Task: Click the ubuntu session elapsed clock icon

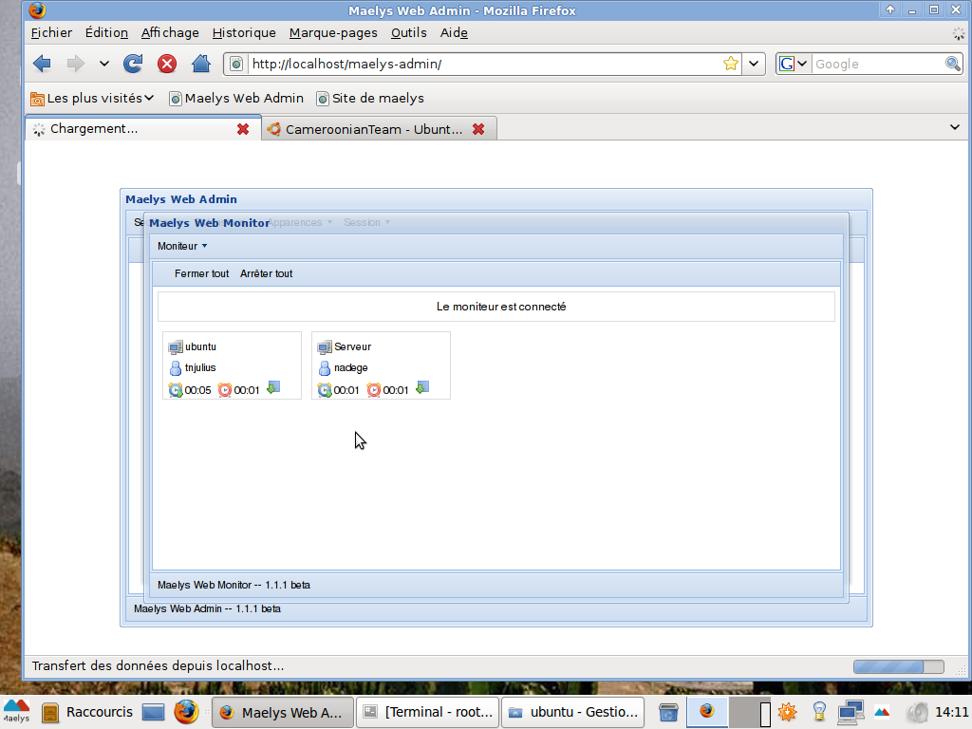Action: (x=176, y=390)
